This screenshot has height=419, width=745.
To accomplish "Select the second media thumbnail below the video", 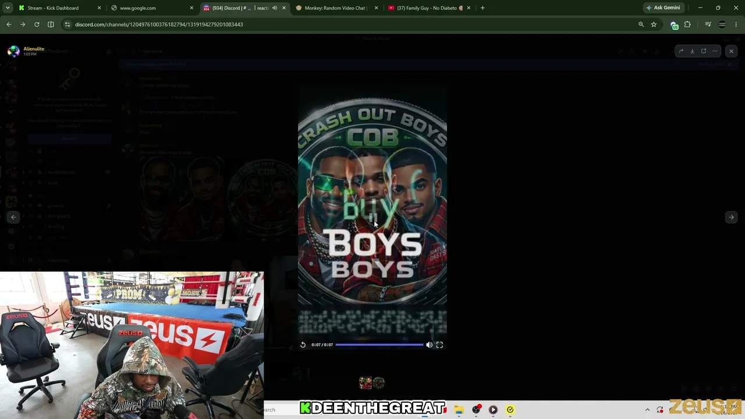I will (379, 382).
